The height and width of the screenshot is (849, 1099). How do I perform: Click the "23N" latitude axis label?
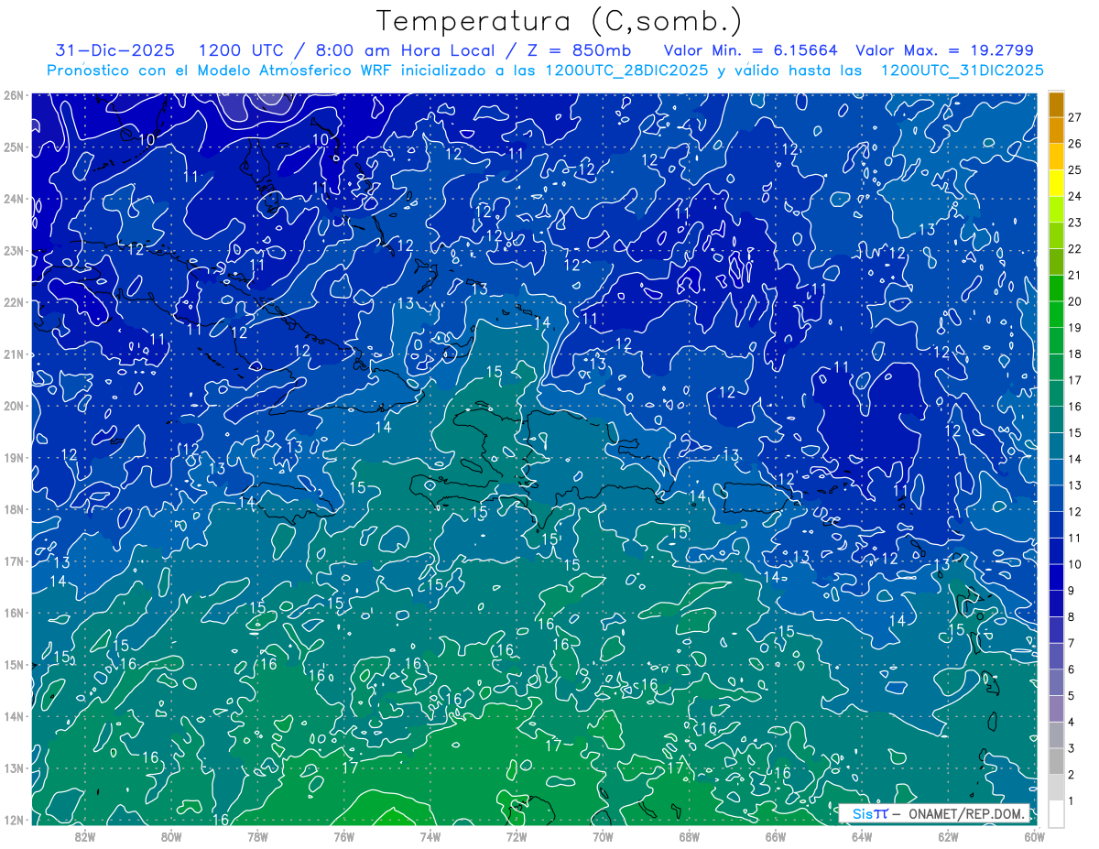coord(13,250)
